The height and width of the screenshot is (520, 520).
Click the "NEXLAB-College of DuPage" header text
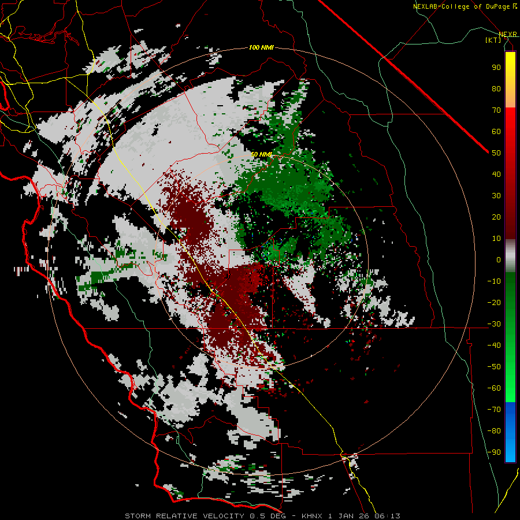[x=461, y=6]
